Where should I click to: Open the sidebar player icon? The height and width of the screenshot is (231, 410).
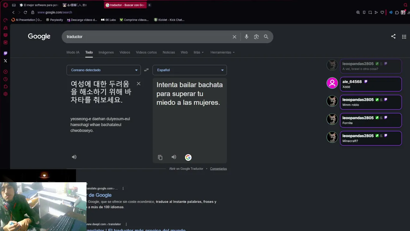point(5,72)
